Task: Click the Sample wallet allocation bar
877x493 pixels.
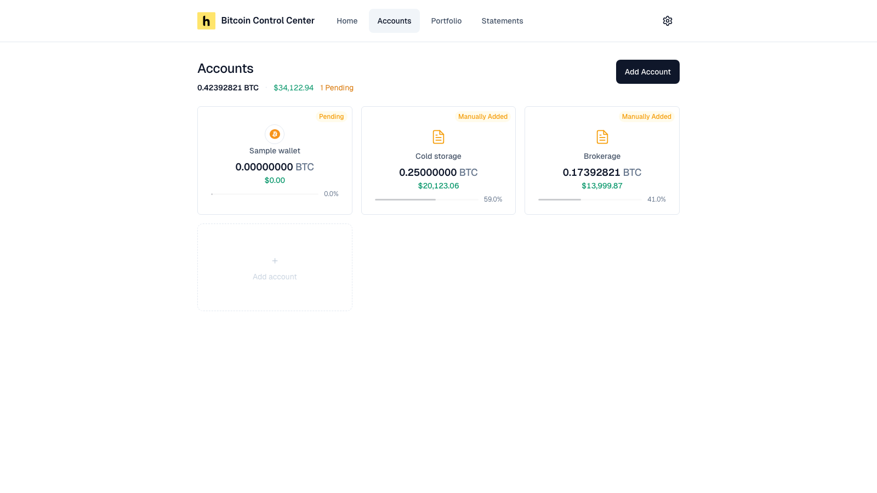Action: (264, 194)
